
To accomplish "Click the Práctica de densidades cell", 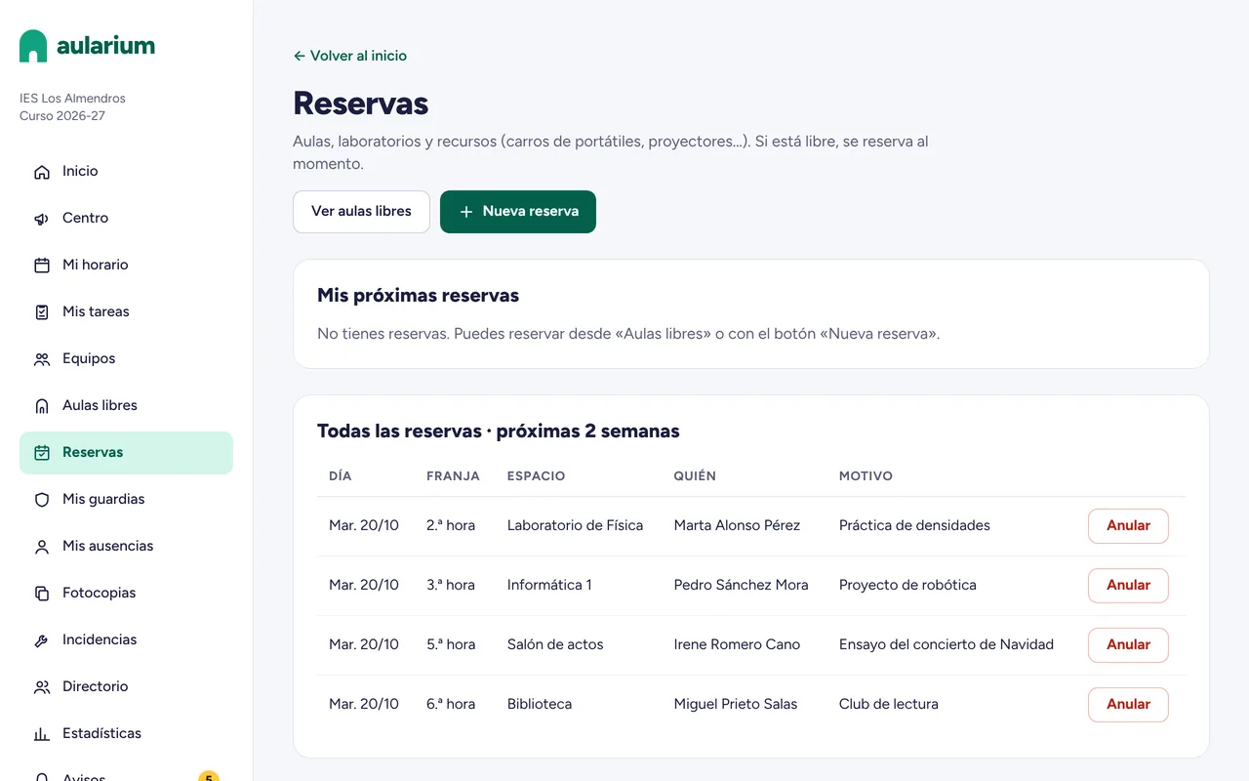I will click(914, 526).
